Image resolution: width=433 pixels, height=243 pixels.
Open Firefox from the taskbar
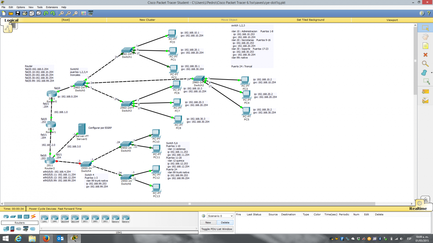pyautogui.click(x=46, y=238)
